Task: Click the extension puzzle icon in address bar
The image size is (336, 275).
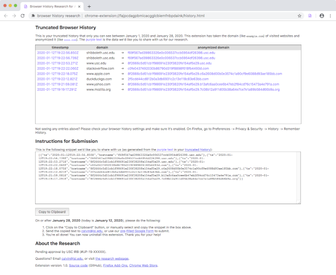Action: coord(33,16)
